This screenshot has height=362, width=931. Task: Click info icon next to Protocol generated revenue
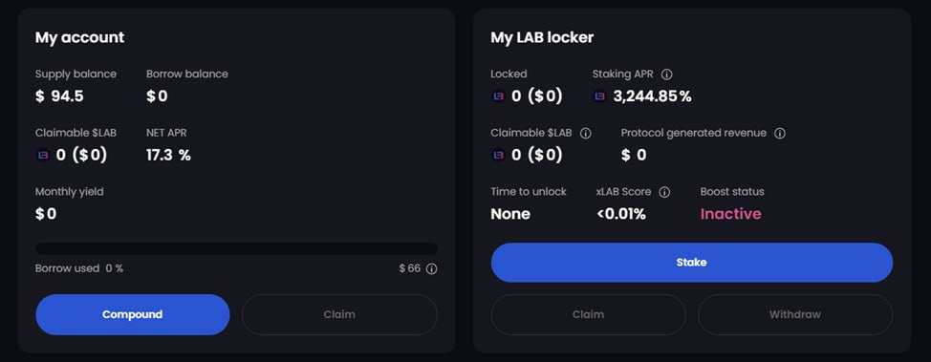point(780,133)
